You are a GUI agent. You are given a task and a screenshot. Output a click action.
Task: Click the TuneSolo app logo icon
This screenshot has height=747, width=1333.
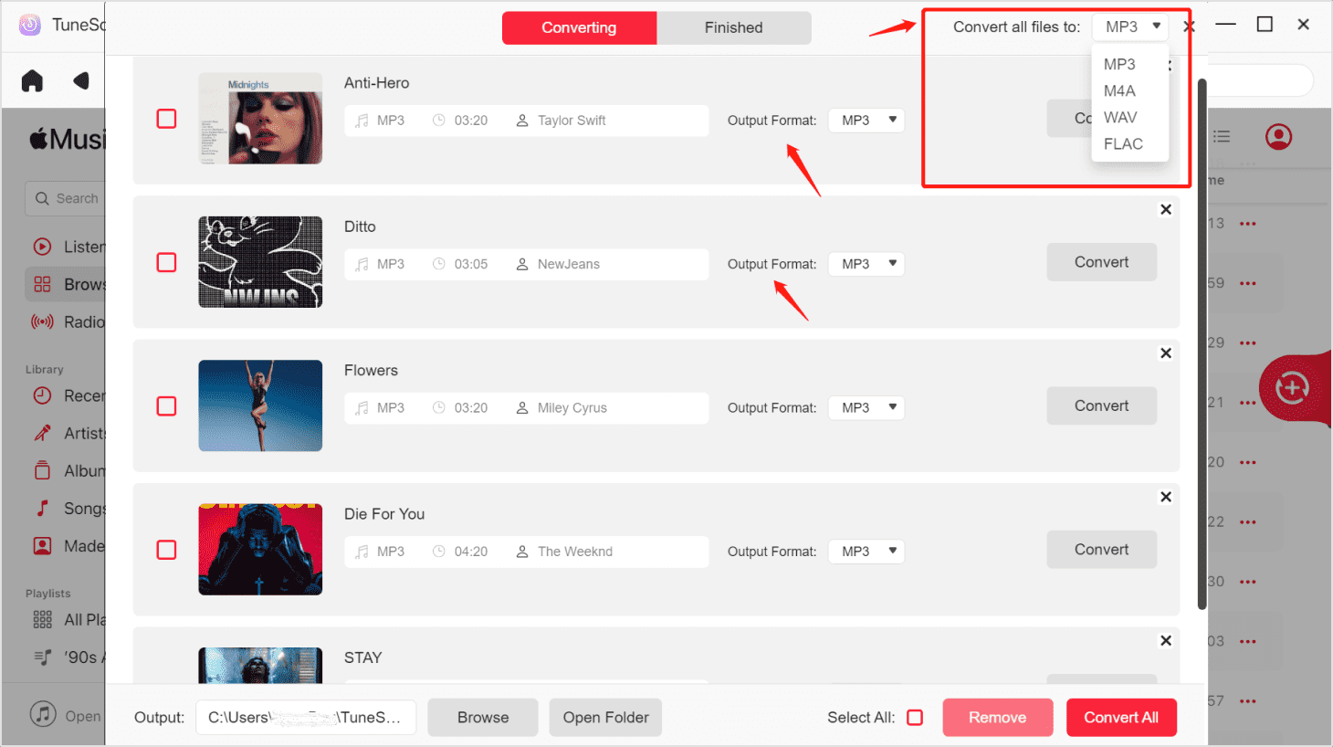click(x=30, y=25)
